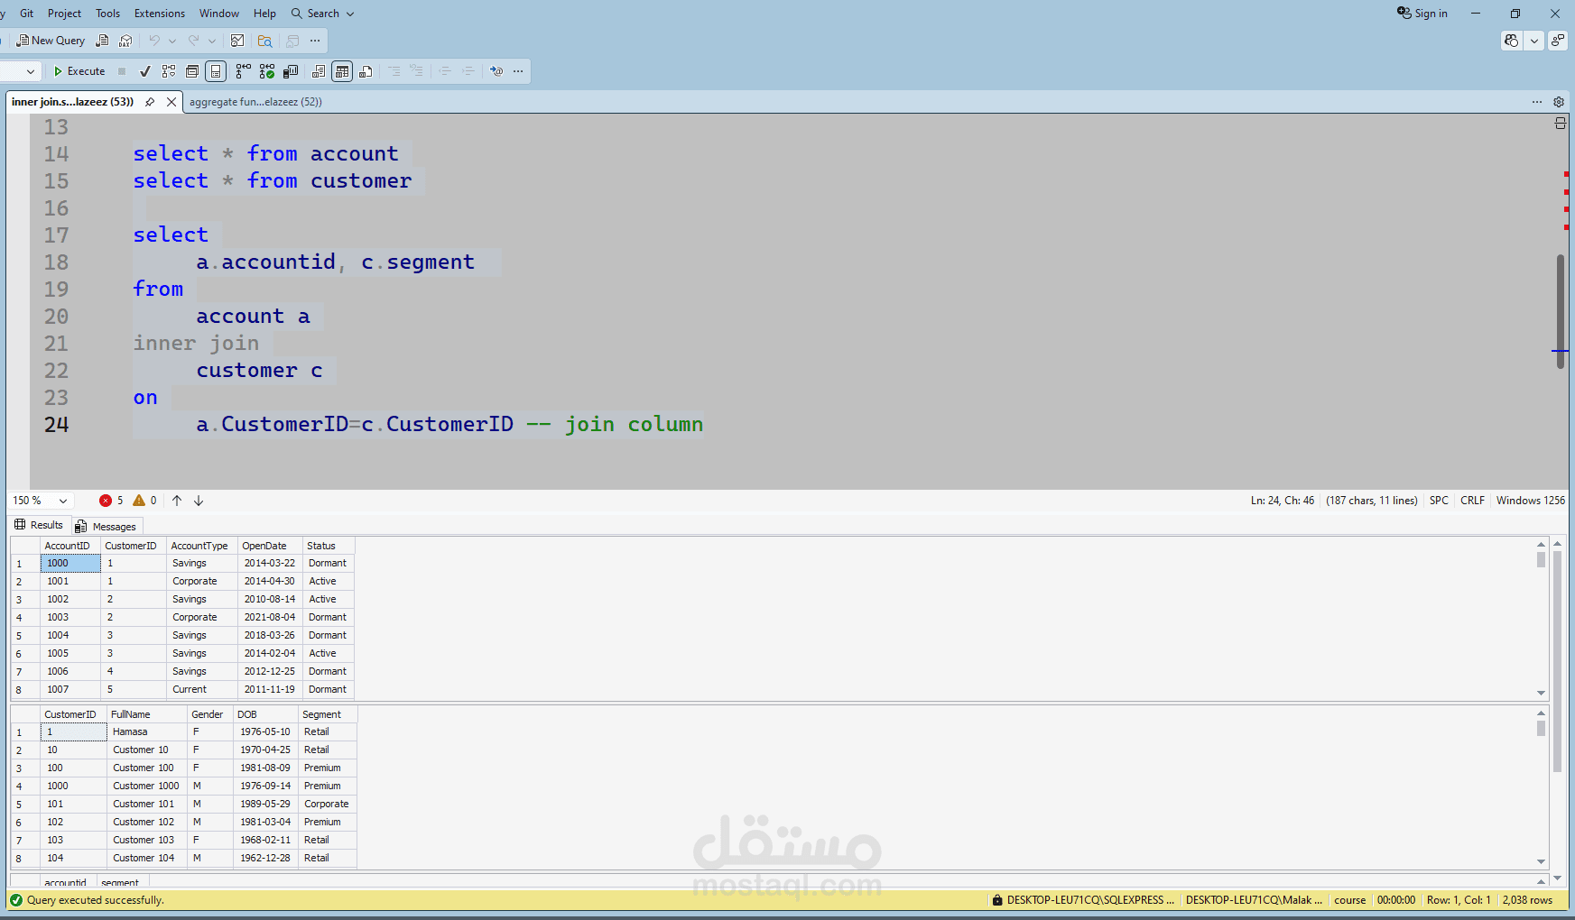Expand the undo history dropdown arrow
Image resolution: width=1575 pixels, height=920 pixels.
(x=172, y=41)
